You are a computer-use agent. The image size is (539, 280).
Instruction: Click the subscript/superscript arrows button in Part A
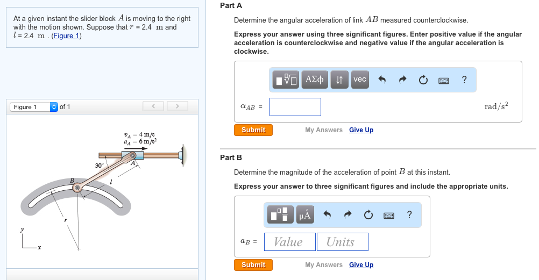(339, 80)
